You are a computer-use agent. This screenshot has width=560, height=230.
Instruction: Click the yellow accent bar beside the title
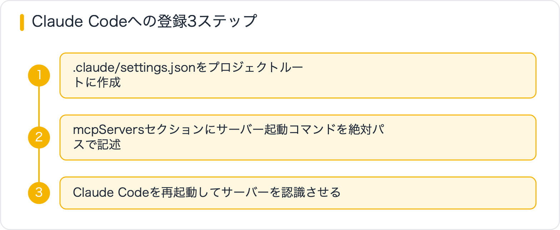(22, 22)
